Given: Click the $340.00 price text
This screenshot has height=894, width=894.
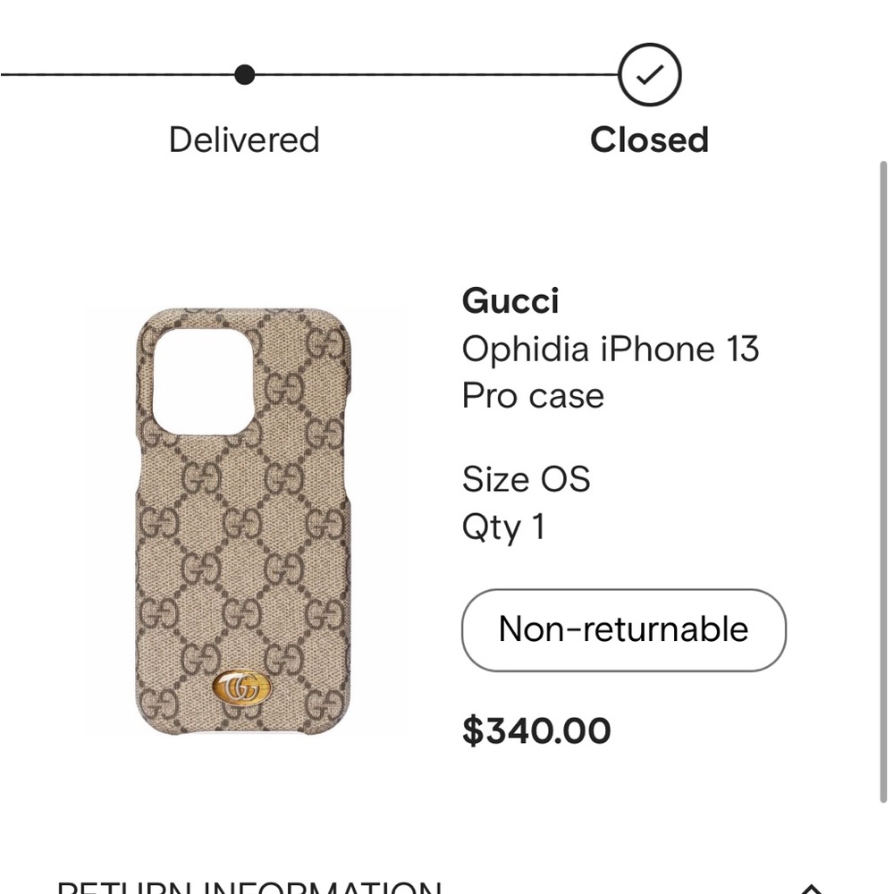Looking at the screenshot, I should point(536,730).
